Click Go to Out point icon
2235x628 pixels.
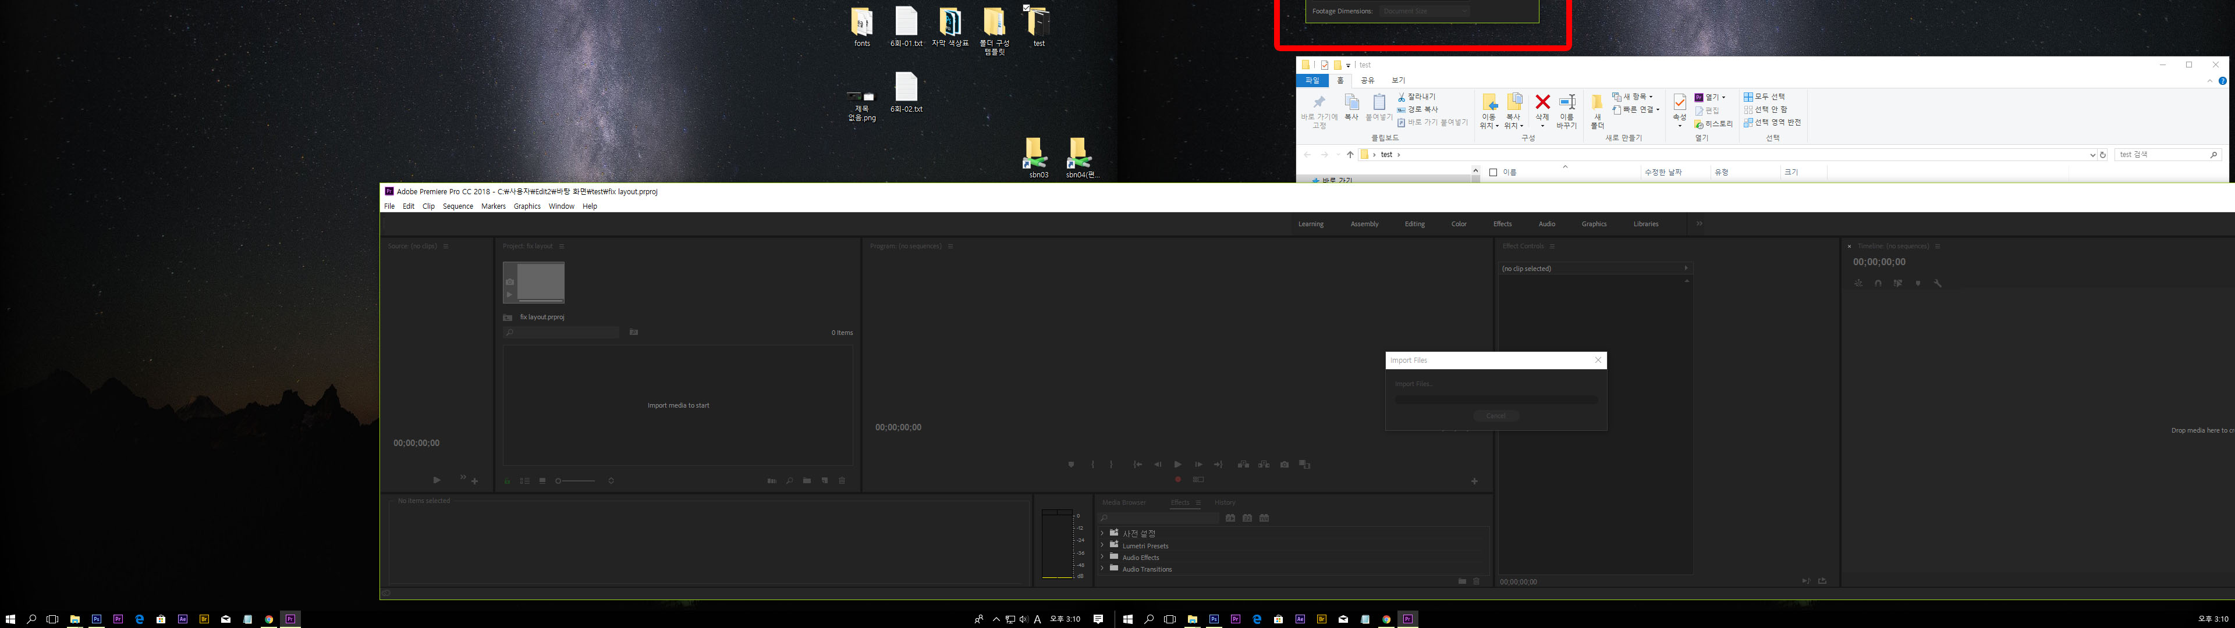[x=1218, y=465]
